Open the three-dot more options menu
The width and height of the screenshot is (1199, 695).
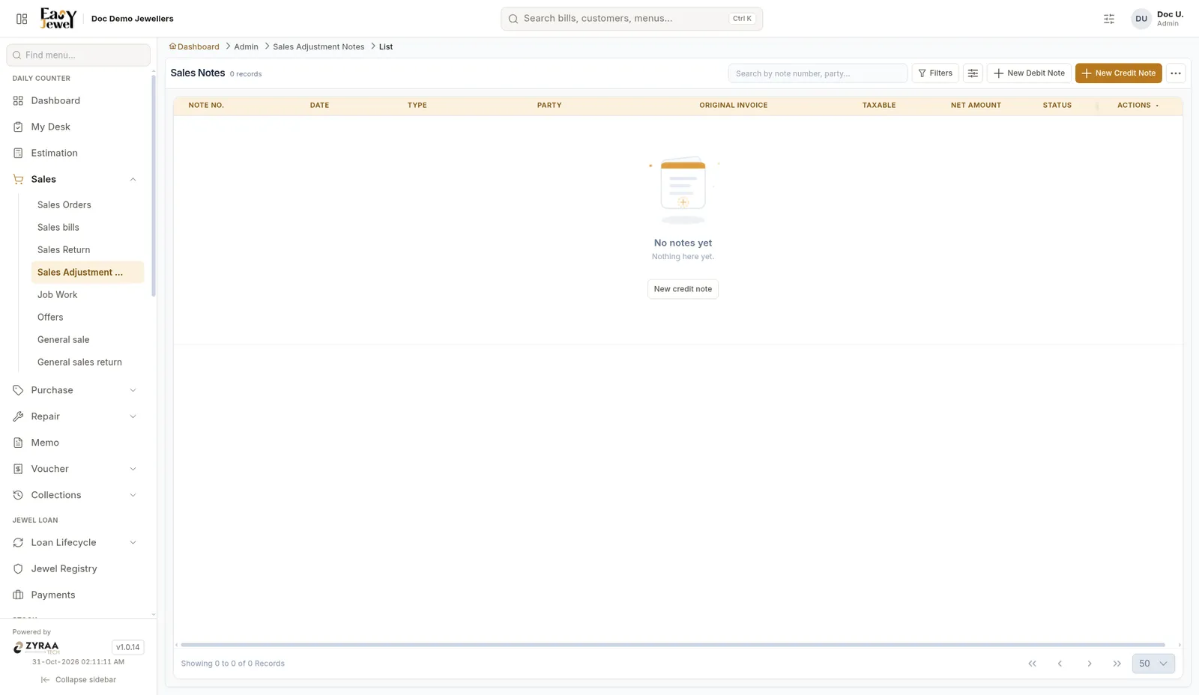point(1176,73)
